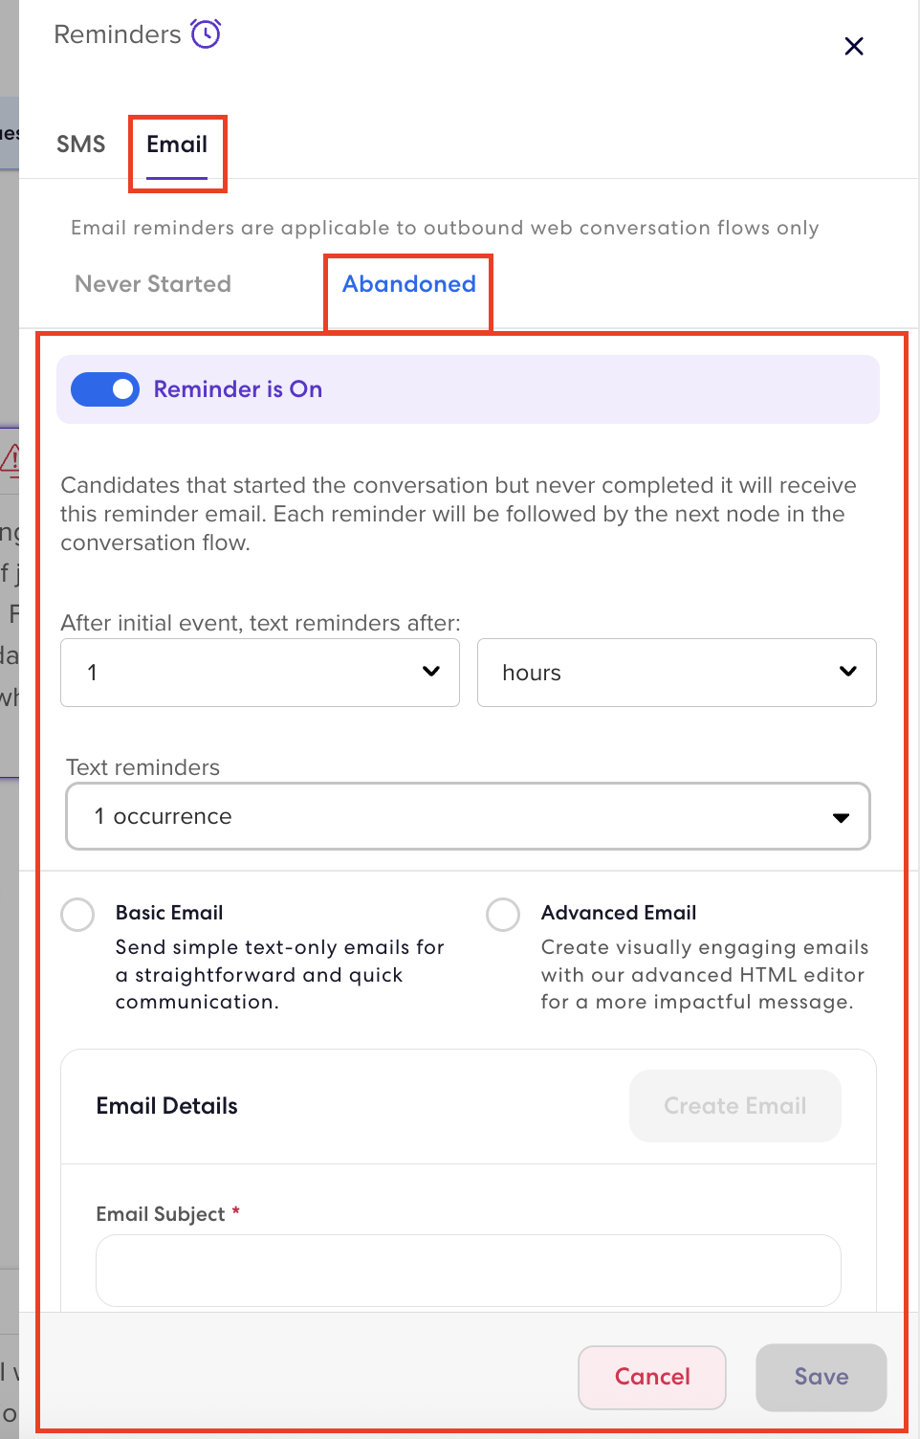Close the Reminders panel with X
This screenshot has height=1439, width=920.
pos(854,46)
